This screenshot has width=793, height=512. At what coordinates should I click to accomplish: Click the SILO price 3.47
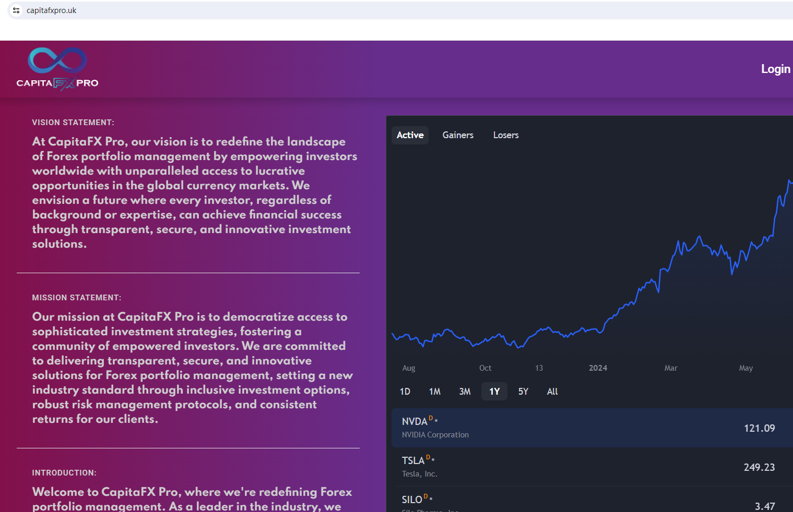(x=765, y=506)
